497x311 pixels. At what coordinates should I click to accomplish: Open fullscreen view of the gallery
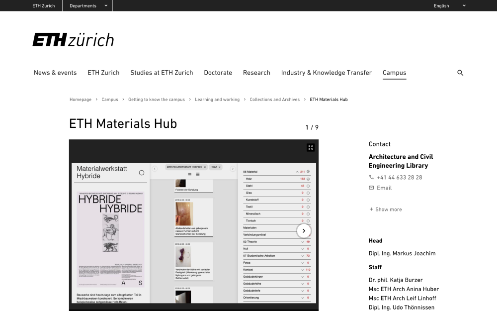click(311, 148)
